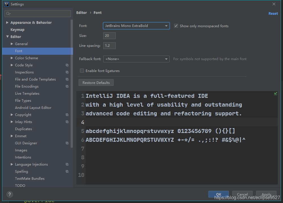283x203 pixels.
Task: Open TextMate Bundles settings
Action: click(29, 178)
